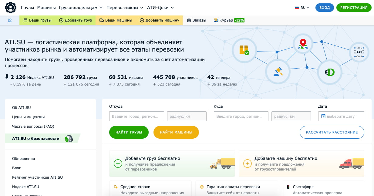
Task: Focus the Куда radius input field
Action: pos(291,116)
